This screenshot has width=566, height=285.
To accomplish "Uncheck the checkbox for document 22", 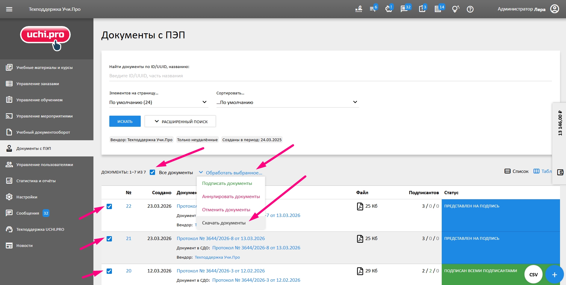I will pos(109,206).
